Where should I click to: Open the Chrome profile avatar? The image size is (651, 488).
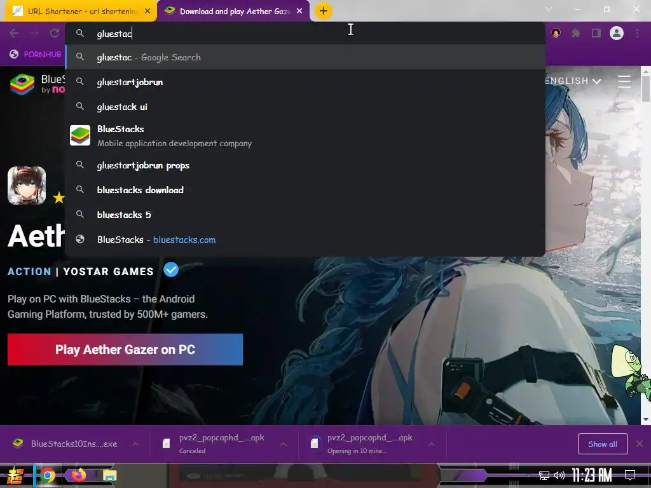[617, 33]
